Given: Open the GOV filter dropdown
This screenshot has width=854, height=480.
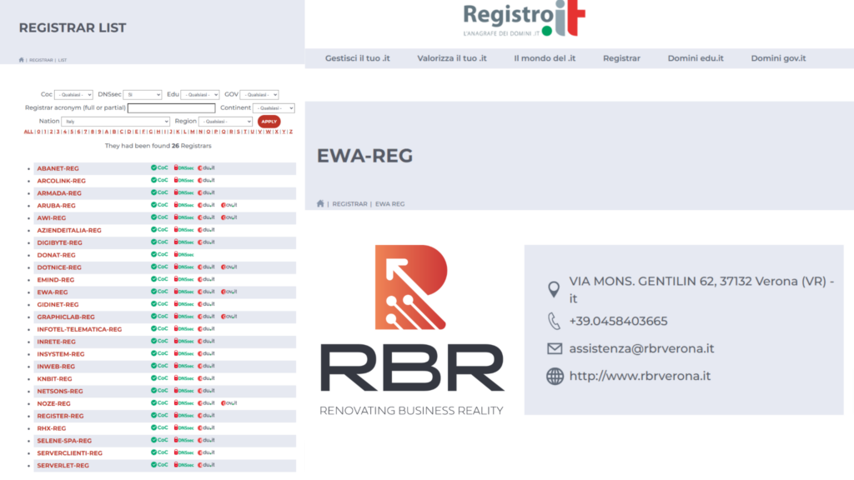Looking at the screenshot, I should 259,95.
